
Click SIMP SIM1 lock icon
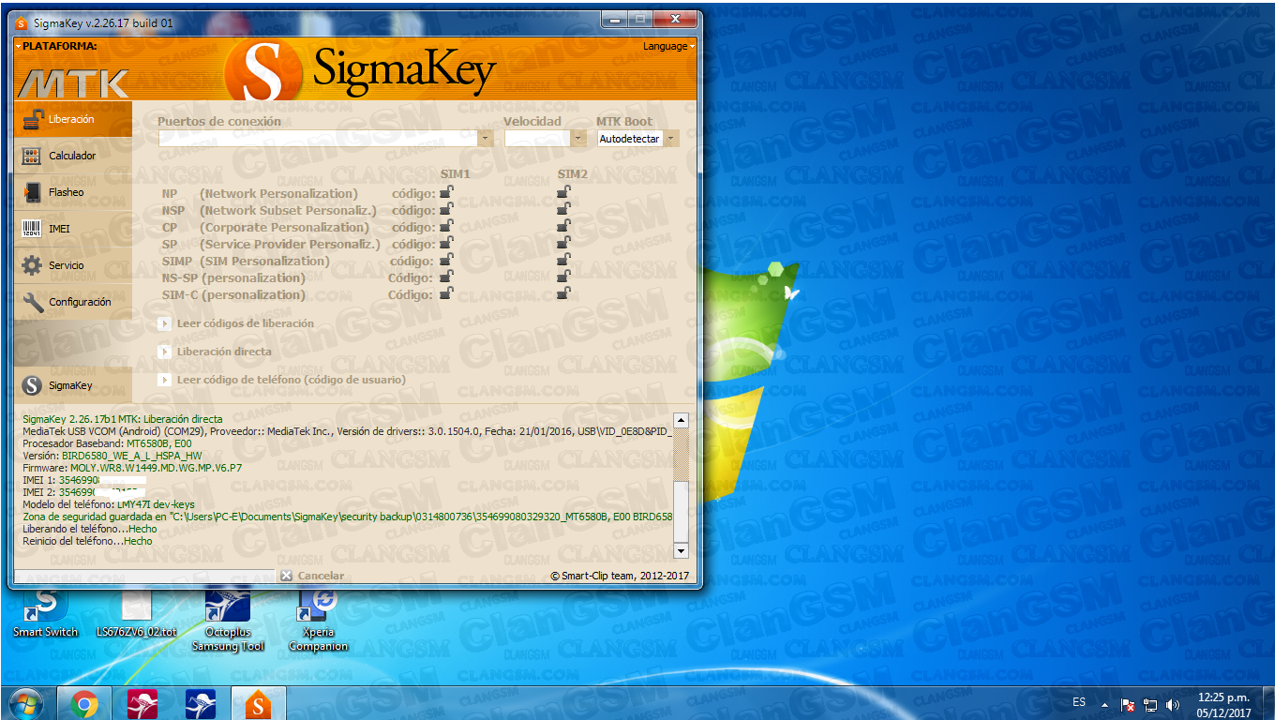point(447,261)
